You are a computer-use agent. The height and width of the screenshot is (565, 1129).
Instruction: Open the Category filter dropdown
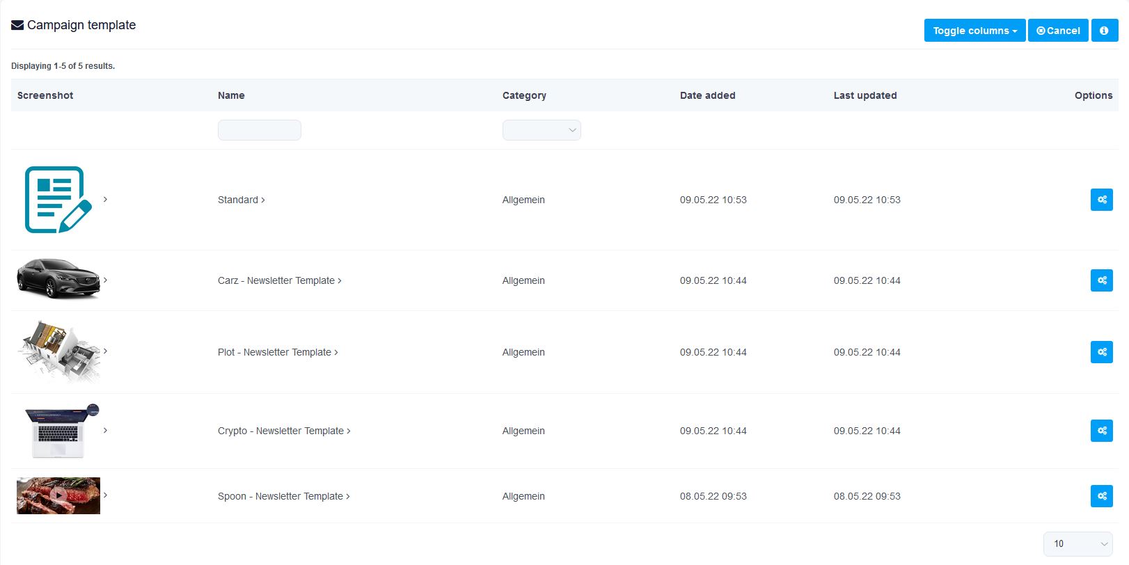(x=542, y=130)
